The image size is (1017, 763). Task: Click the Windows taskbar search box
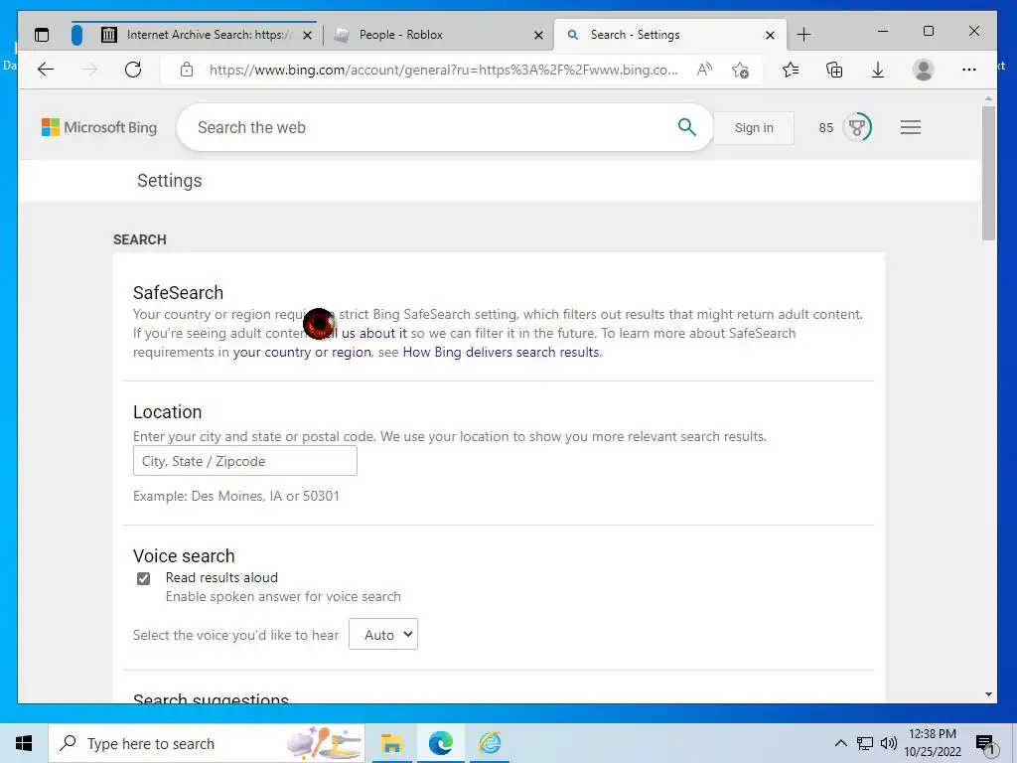click(207, 743)
